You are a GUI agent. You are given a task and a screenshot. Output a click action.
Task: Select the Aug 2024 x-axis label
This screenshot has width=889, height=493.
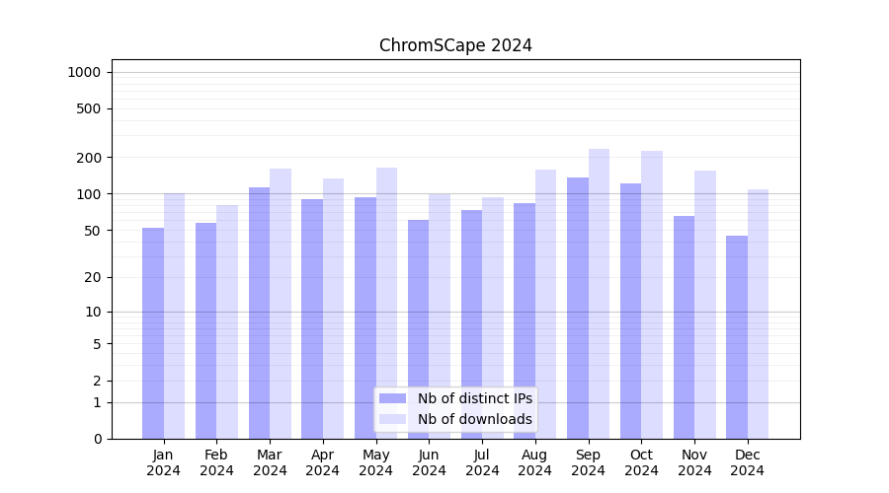pos(535,462)
